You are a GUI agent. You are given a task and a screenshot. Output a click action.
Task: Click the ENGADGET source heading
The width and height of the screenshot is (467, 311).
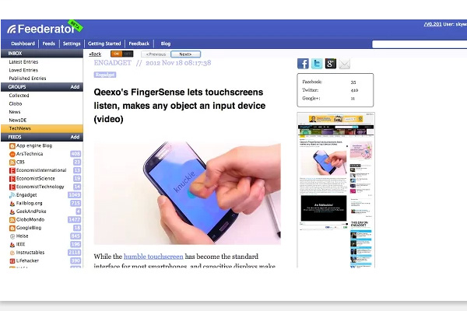click(x=113, y=63)
